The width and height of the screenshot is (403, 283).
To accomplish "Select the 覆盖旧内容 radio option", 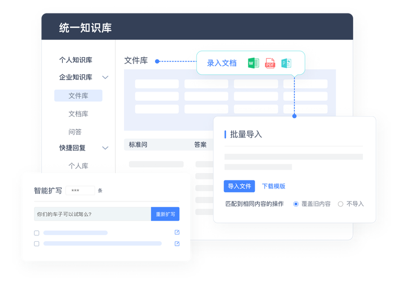I will coord(296,204).
